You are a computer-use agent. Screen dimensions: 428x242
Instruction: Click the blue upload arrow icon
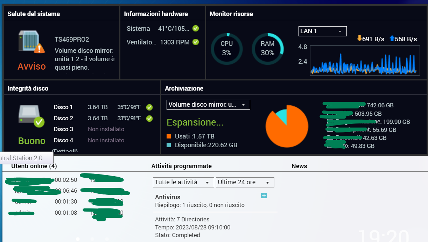(392, 39)
